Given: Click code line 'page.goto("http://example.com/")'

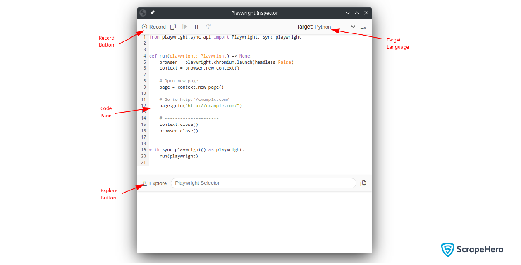Looking at the screenshot, I should pos(201,106).
